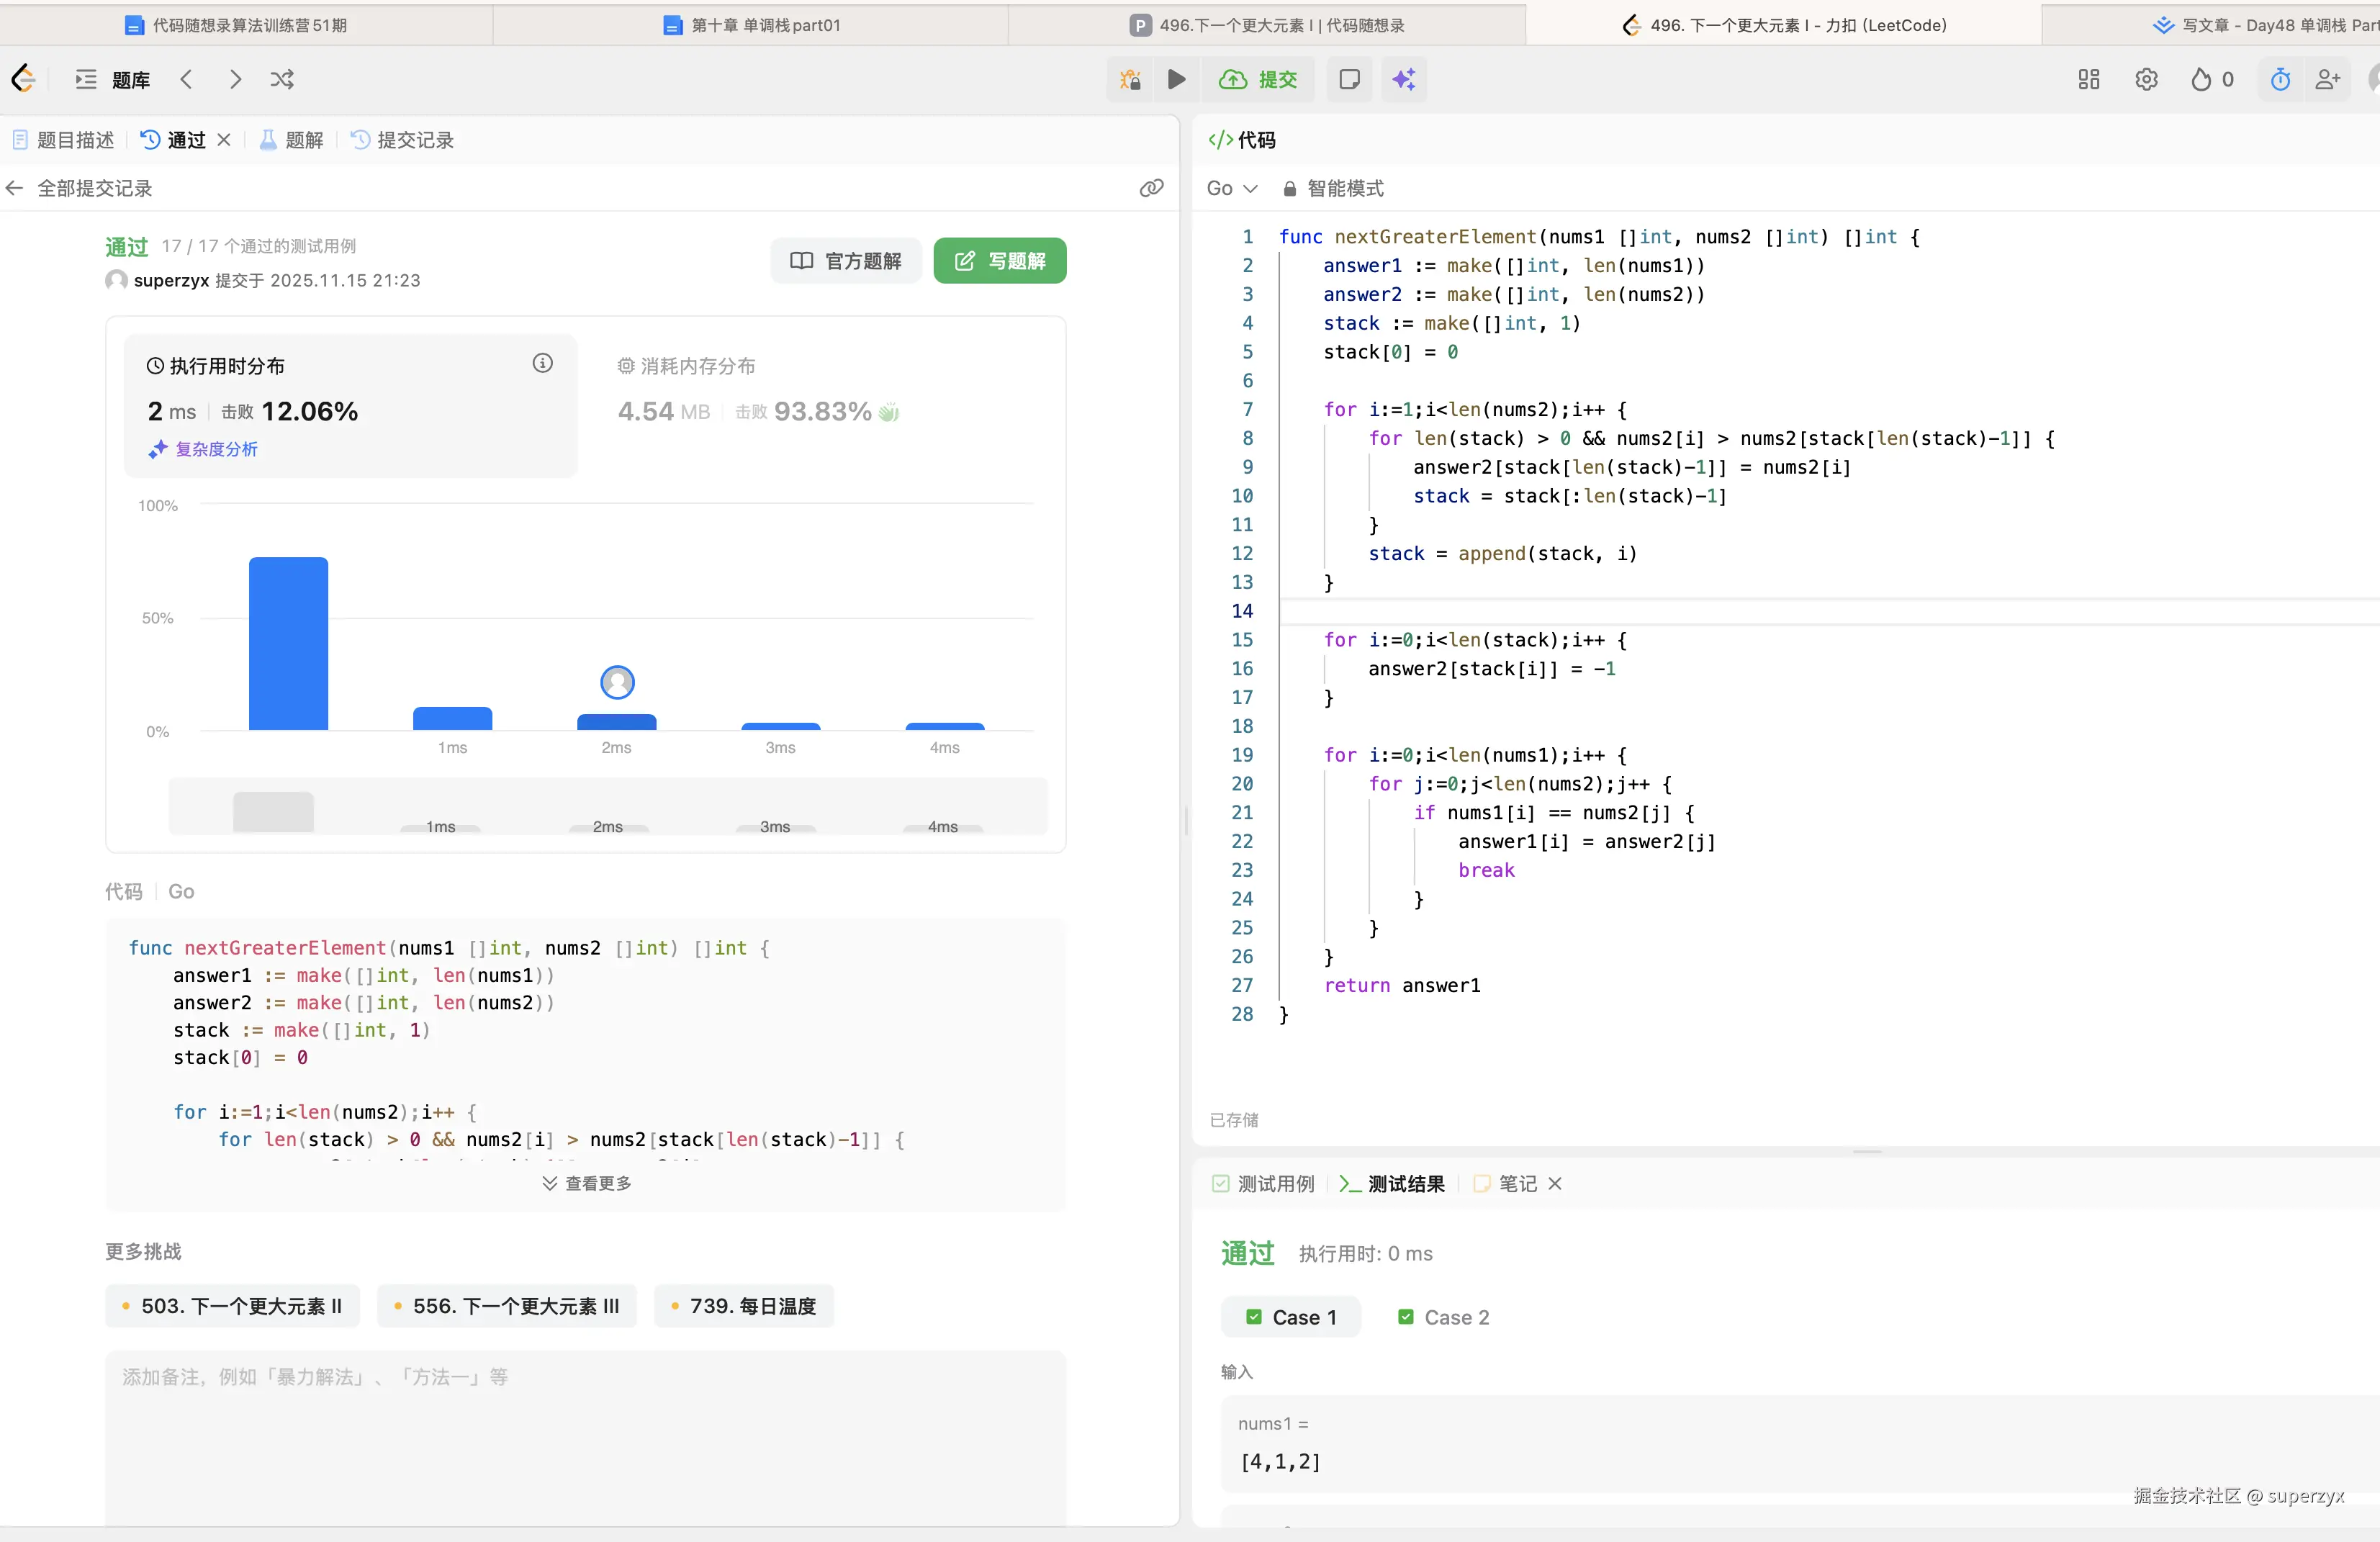Click the run code play icon
Image resolution: width=2380 pixels, height=1542 pixels.
tap(1176, 79)
